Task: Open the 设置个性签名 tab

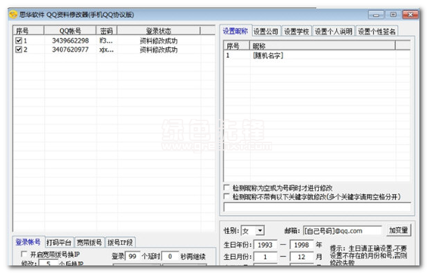Action: coord(377,32)
